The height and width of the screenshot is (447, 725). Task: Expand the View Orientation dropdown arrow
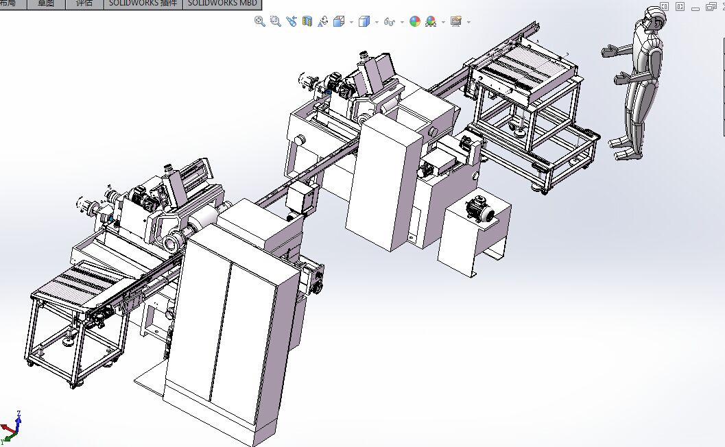(351, 22)
